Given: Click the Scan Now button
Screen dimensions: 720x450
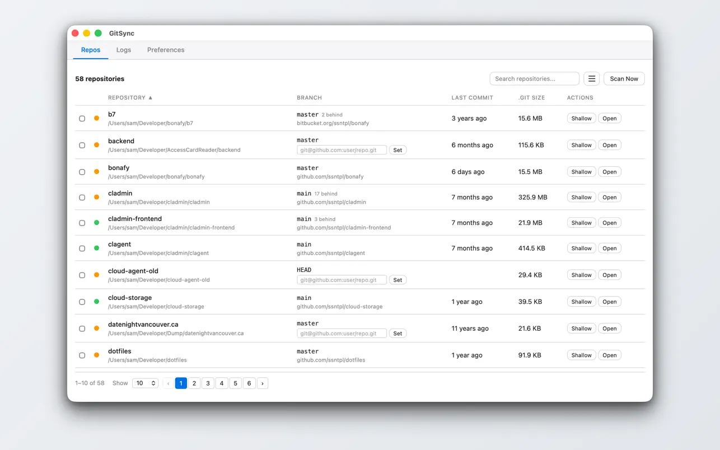Looking at the screenshot, I should pos(624,79).
